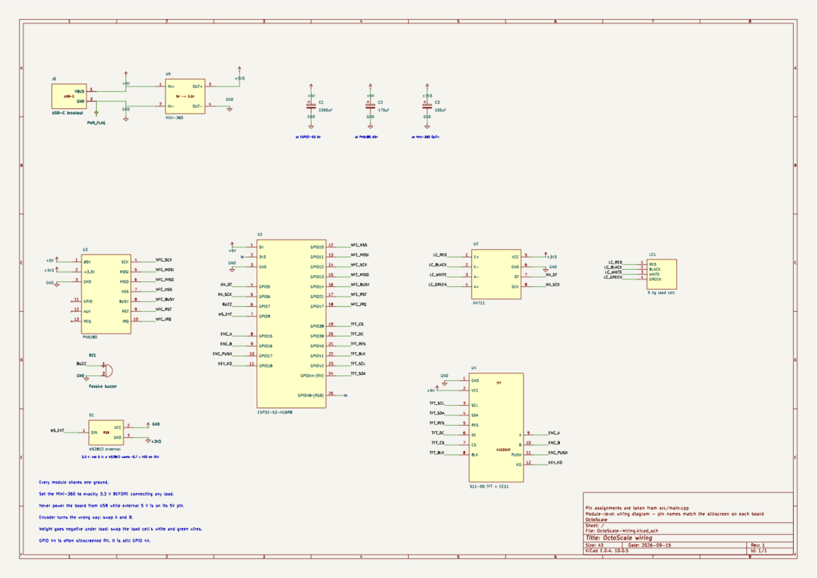Click the GND symbol below C1
Viewport: 817px width, 578px height.
[x=311, y=126]
